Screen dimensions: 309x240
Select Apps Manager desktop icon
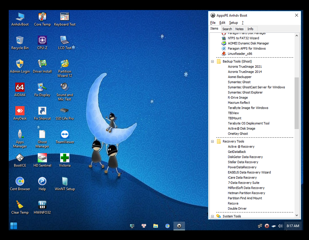pos(20,139)
